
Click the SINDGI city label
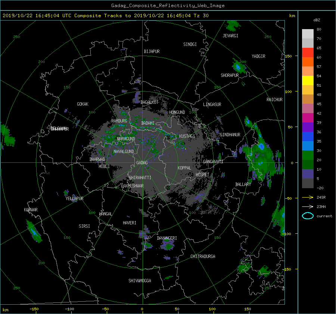tap(190, 44)
